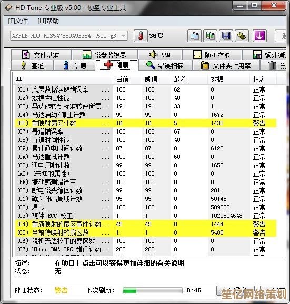
Task: Switch to the 错误扫描 tab
Action: pos(165,66)
